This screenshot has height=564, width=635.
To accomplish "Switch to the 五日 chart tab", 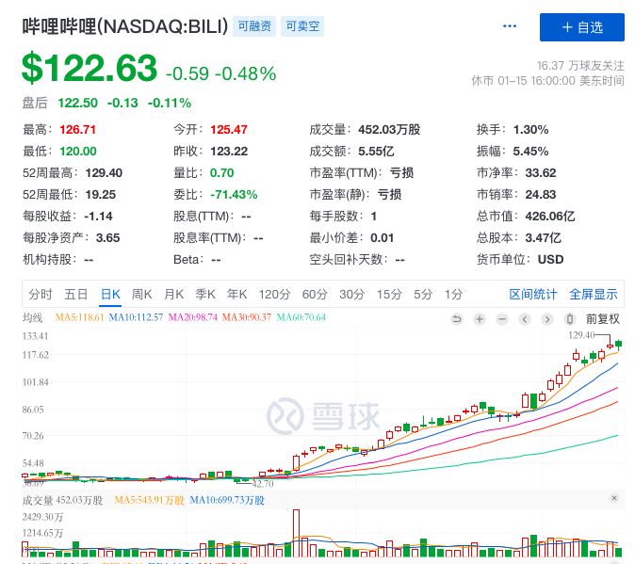I will [76, 294].
